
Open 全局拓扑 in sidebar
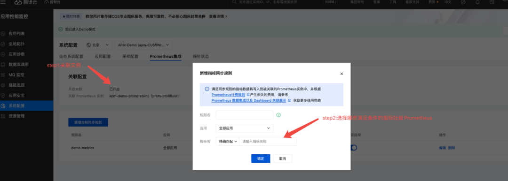[16, 44]
